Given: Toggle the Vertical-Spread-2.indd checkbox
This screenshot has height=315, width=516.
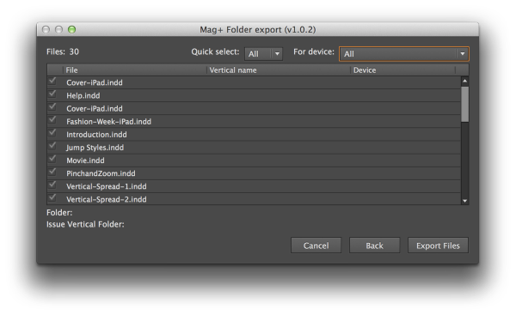Looking at the screenshot, I should pyautogui.click(x=52, y=198).
